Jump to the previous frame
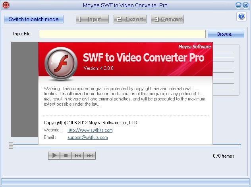Screen dimensions: 251x187 tap(78, 156)
